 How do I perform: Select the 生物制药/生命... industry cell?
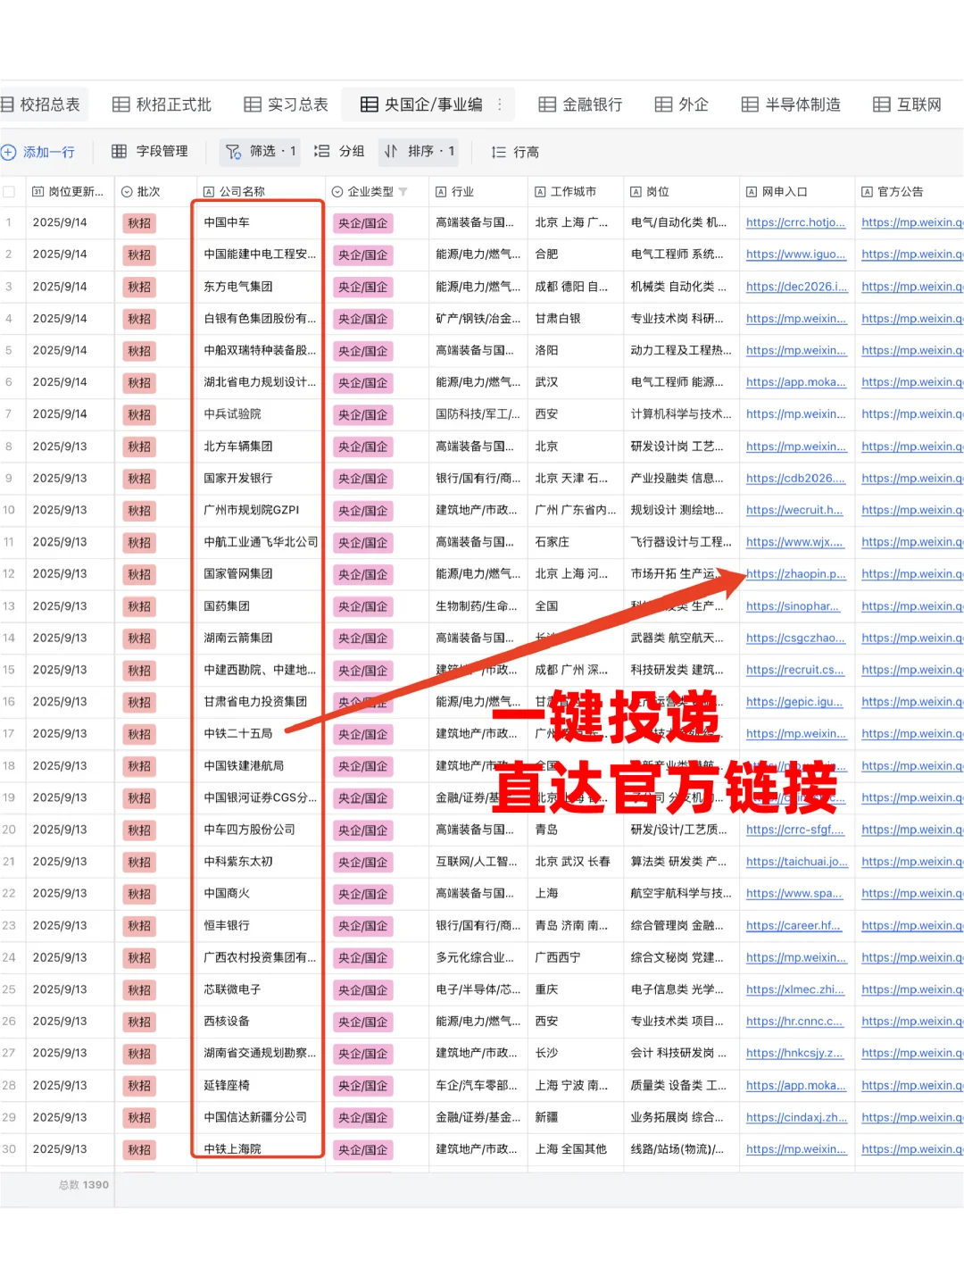coord(478,606)
